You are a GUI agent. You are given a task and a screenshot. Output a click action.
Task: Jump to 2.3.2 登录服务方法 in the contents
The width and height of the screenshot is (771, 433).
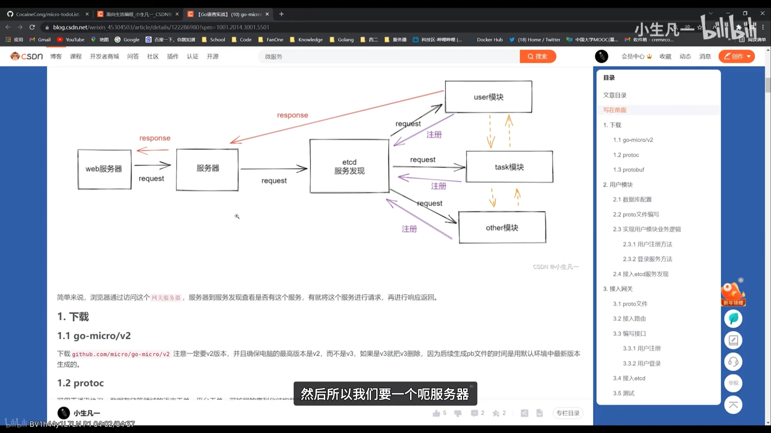click(648, 259)
